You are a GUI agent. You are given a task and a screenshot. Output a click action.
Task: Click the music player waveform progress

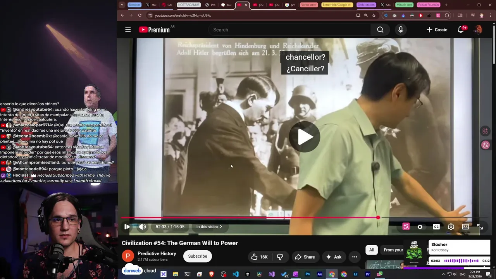click(461, 261)
